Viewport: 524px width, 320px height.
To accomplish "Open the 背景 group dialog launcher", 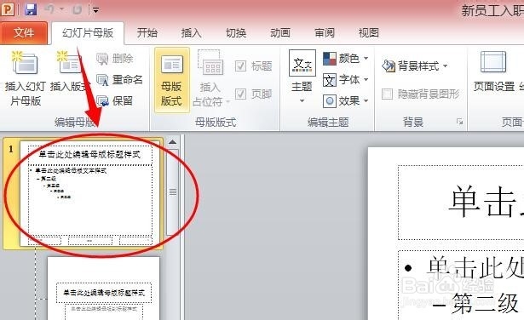I will [460, 122].
